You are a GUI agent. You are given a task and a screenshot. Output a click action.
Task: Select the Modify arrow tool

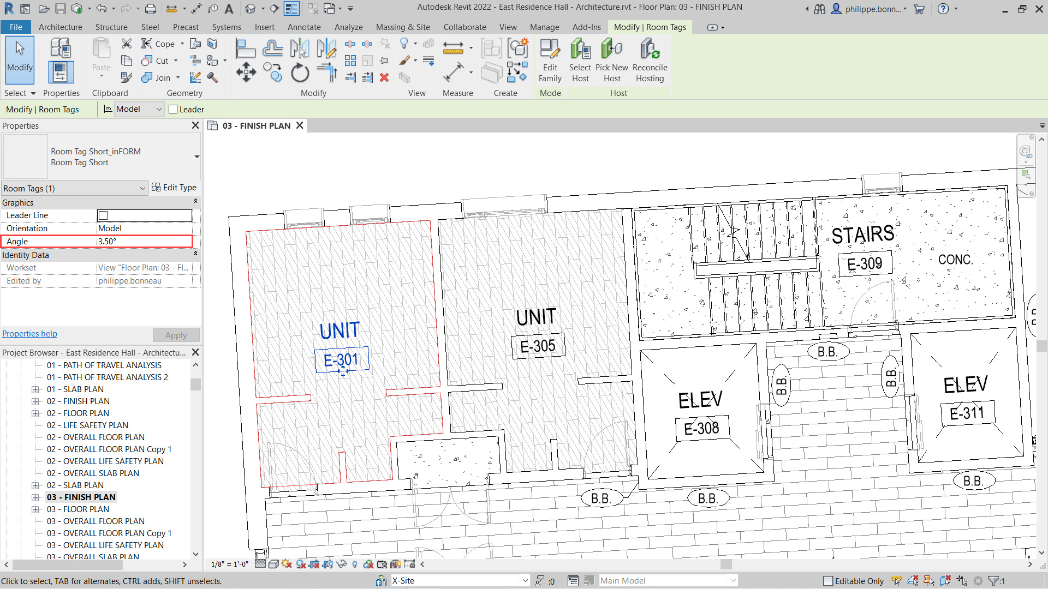pyautogui.click(x=20, y=59)
